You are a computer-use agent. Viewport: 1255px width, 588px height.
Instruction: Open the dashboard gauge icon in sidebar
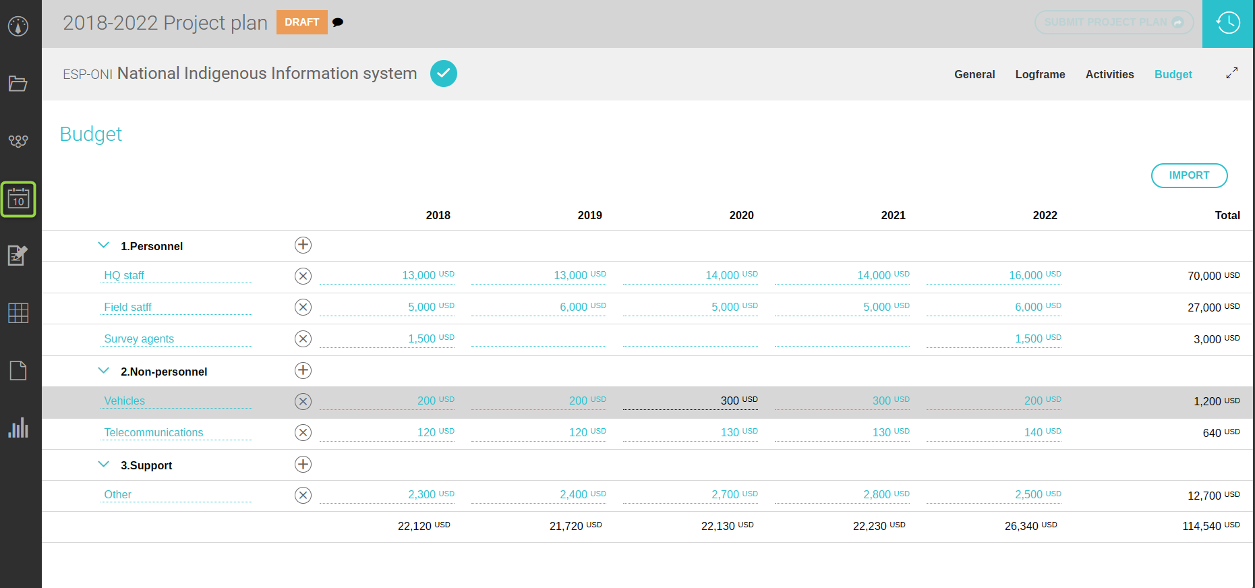tap(18, 26)
